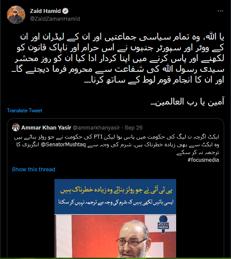Open the @ammarkhanyasir handle

point(96,127)
